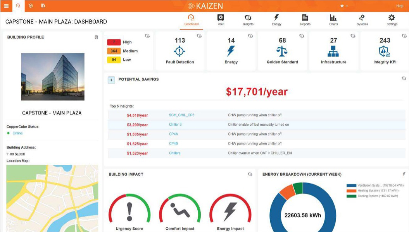Open the Energy lightning bolt card icon
409x232 pixels.
[231, 51]
